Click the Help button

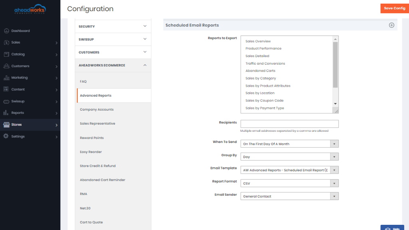click(392, 228)
